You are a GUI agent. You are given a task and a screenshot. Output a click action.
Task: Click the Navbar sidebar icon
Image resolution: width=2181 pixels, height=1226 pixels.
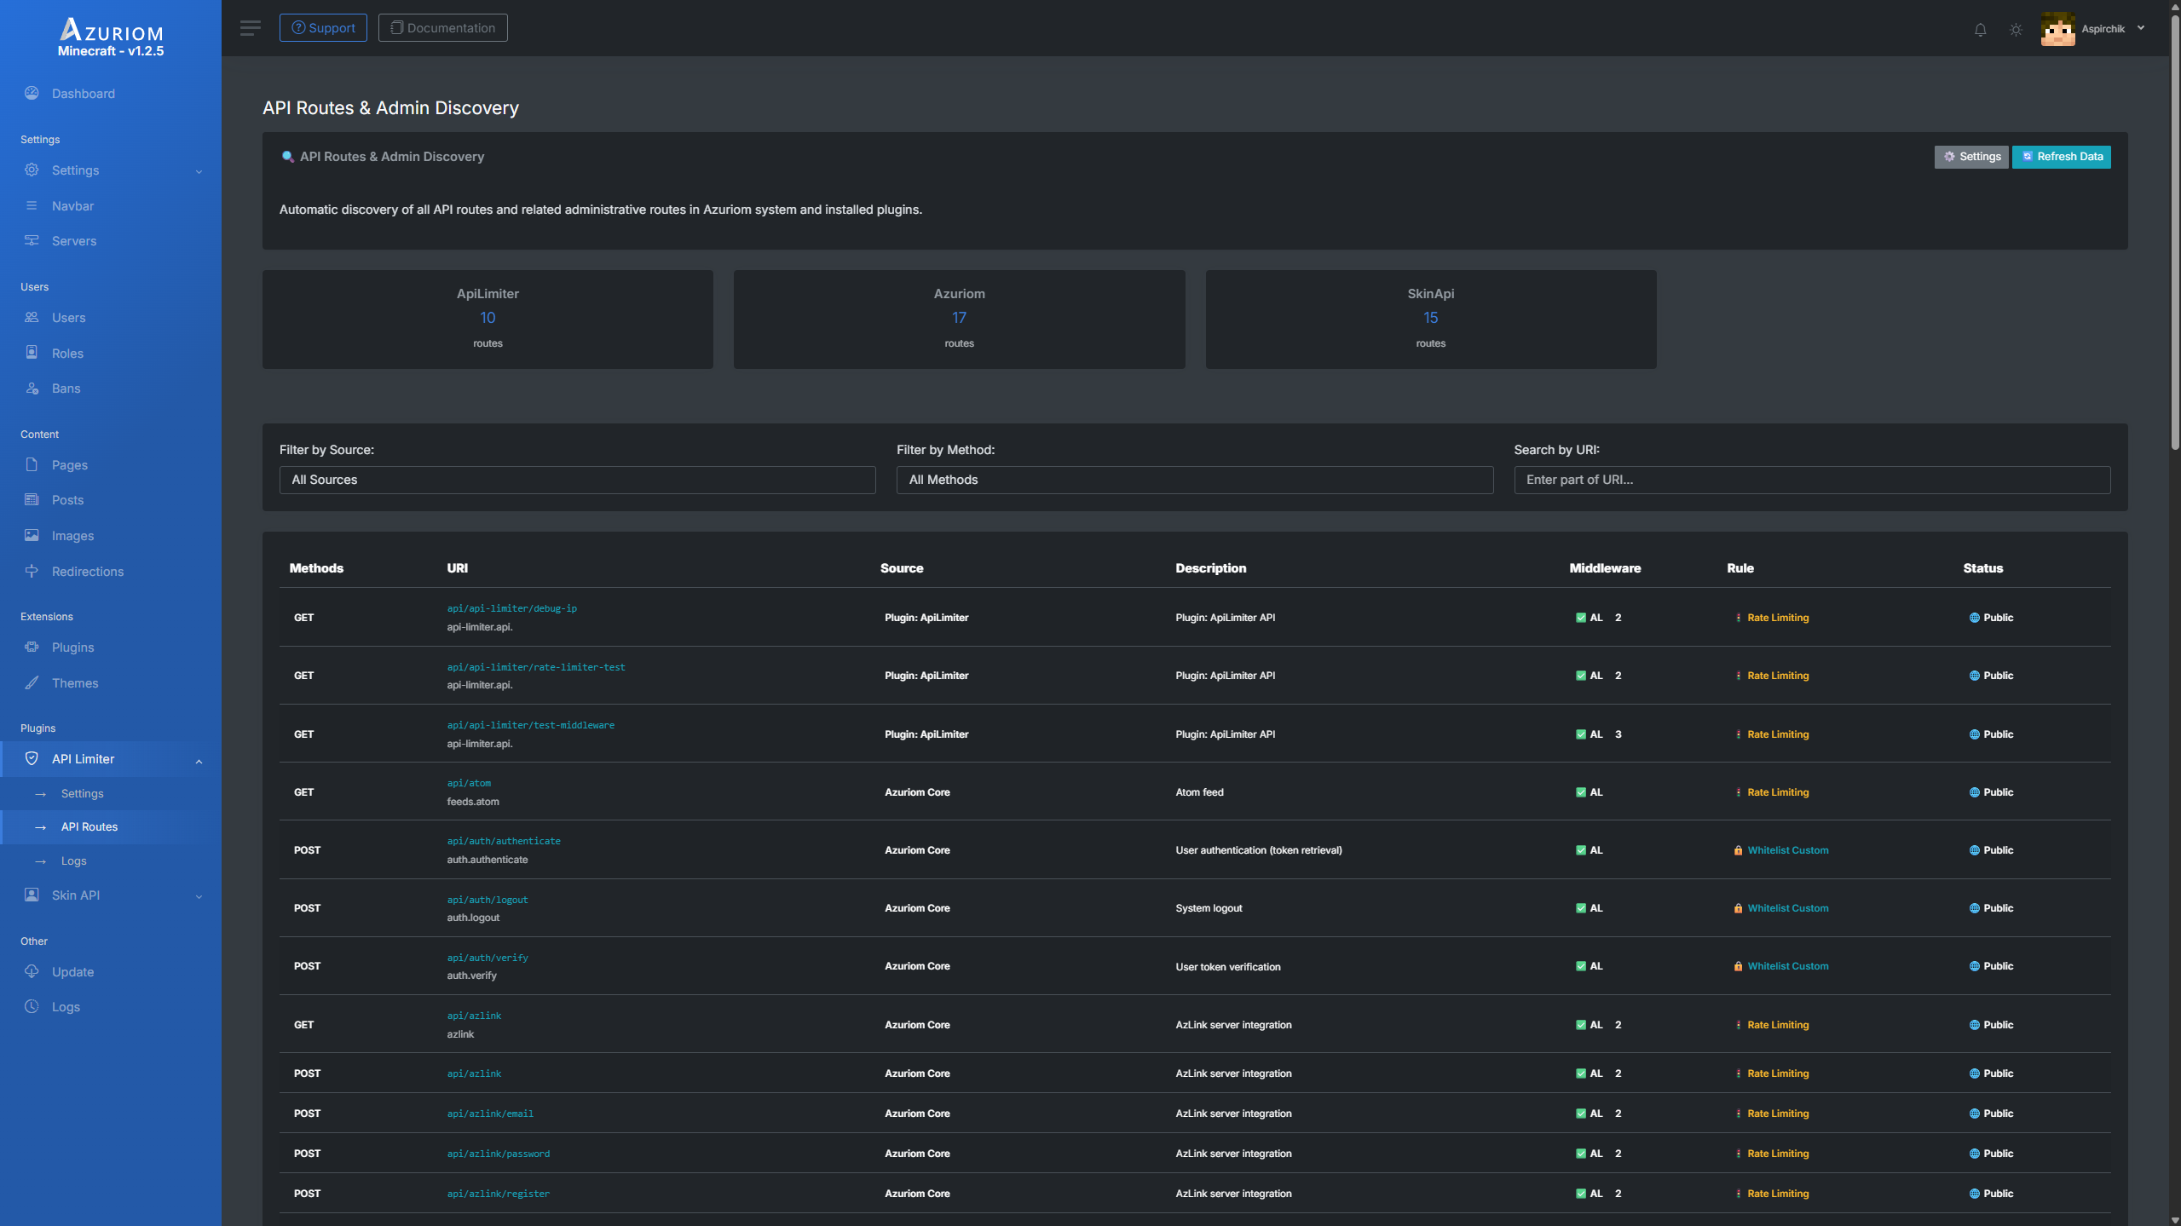pyautogui.click(x=32, y=205)
